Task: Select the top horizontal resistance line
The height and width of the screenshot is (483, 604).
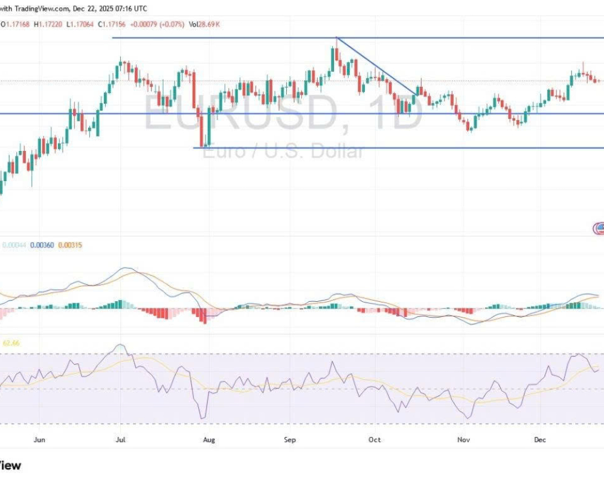Action: pos(242,38)
